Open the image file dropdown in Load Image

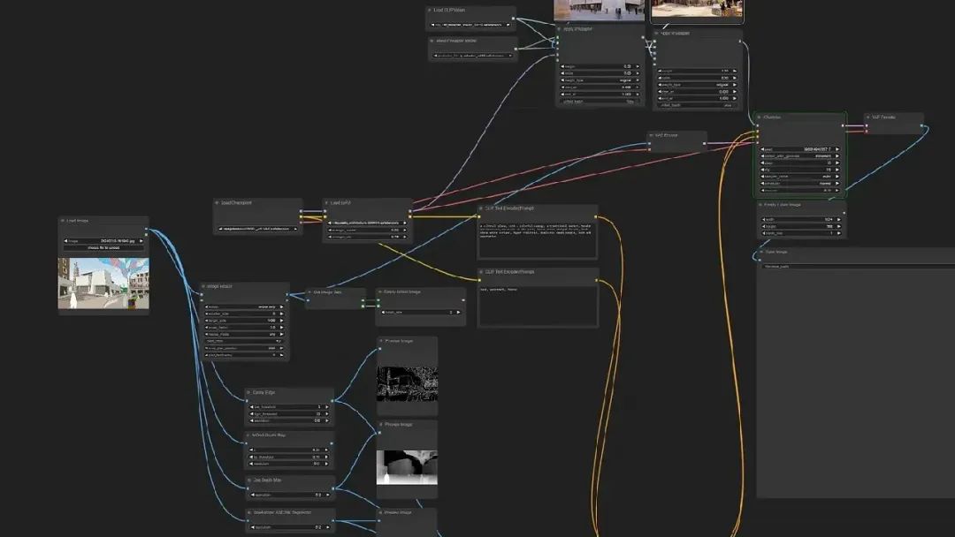pos(103,241)
